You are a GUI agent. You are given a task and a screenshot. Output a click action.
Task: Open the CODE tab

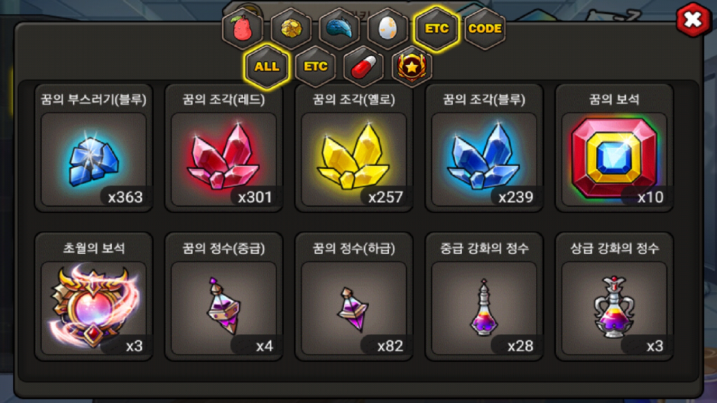(x=485, y=28)
